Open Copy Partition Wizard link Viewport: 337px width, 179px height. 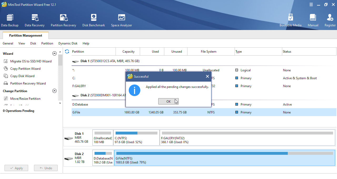(x=25, y=69)
